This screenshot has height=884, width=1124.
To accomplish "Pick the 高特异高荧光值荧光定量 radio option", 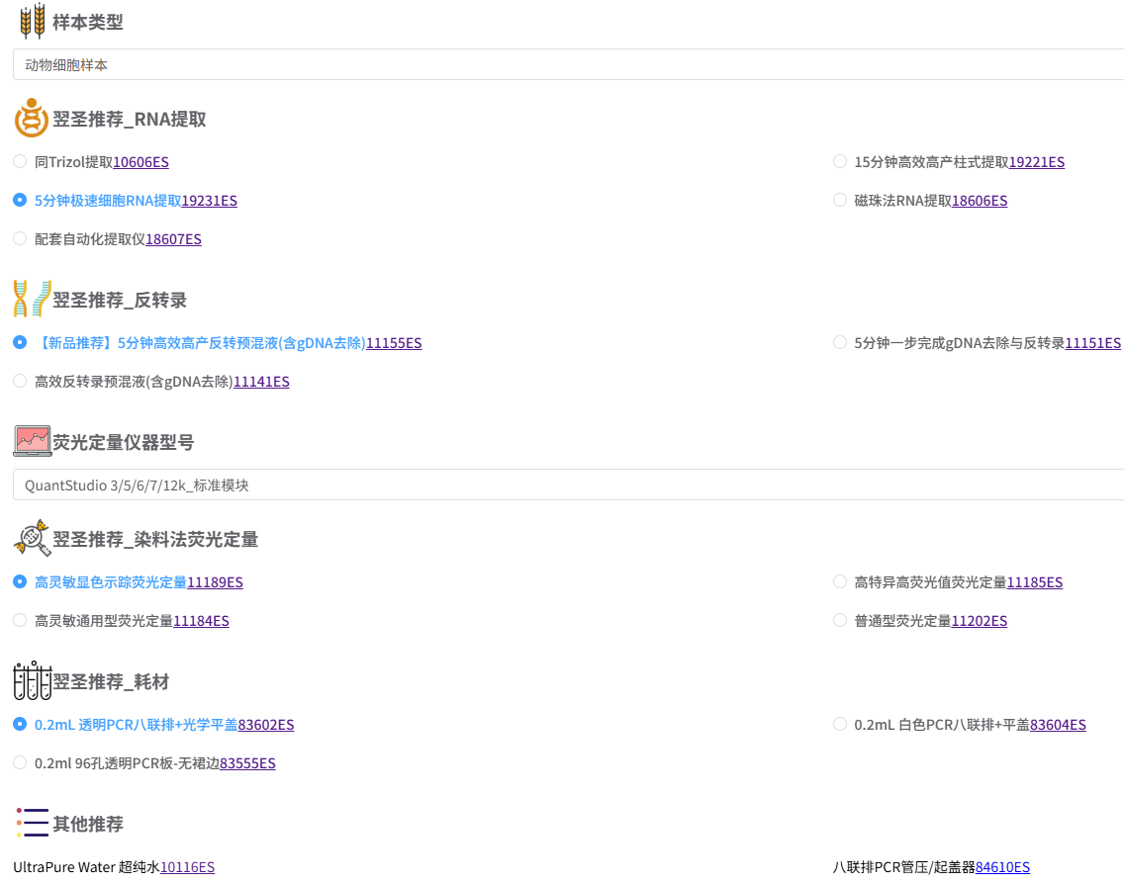I will (840, 581).
